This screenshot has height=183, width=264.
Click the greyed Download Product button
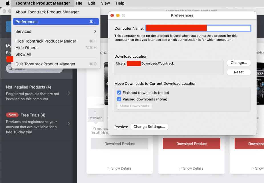[120, 144]
